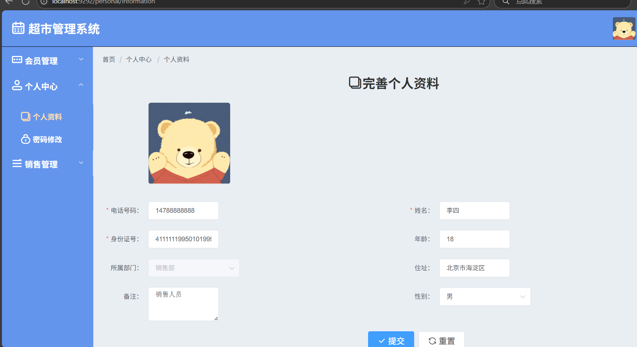
Task: Click the 姓名 field label
Action: [422, 211]
